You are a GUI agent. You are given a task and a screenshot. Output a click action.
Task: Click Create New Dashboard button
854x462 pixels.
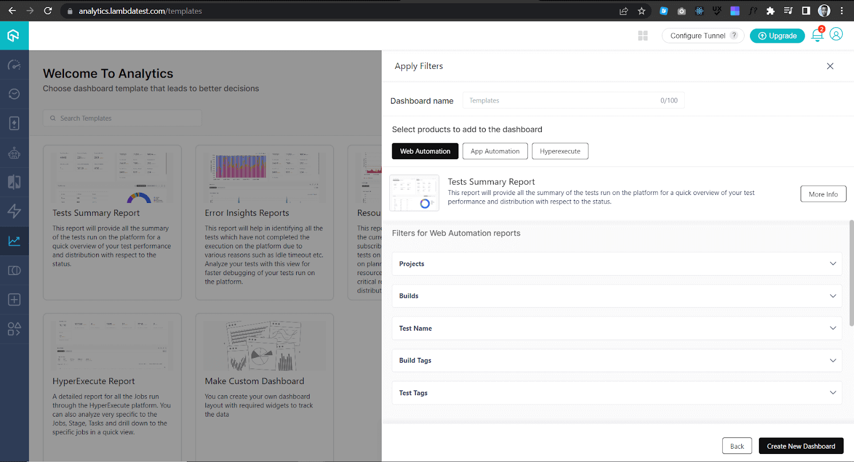click(x=801, y=446)
